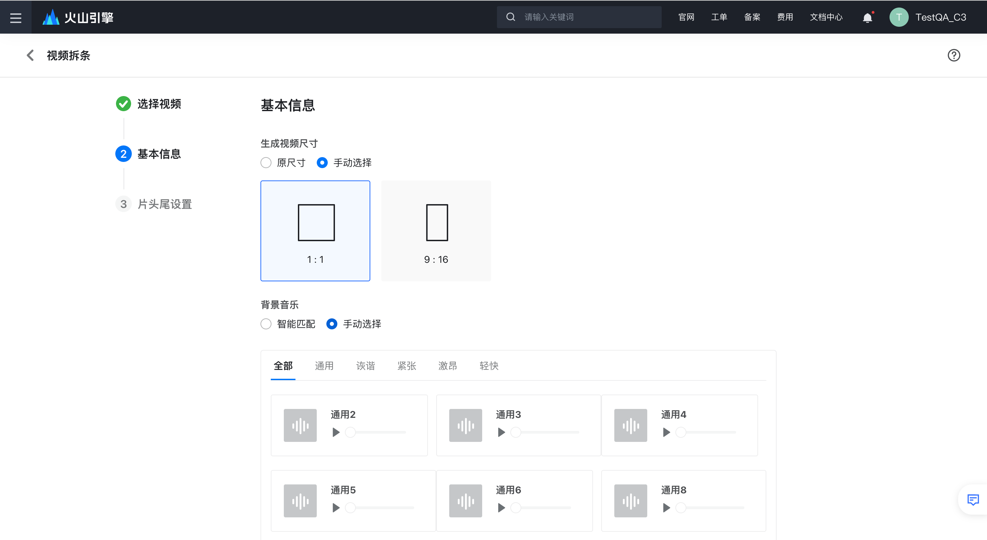Click the waveform thumbnail of 通用8

(631, 501)
